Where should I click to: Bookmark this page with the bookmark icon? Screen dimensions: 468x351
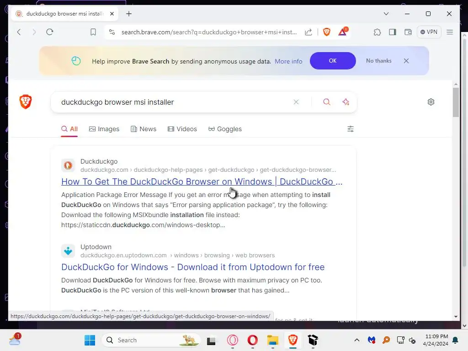pos(93,32)
